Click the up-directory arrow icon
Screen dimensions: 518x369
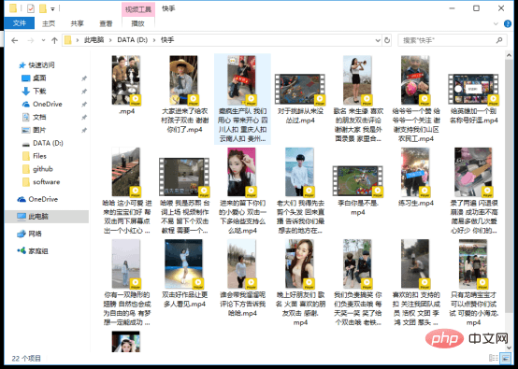pyautogui.click(x=54, y=40)
